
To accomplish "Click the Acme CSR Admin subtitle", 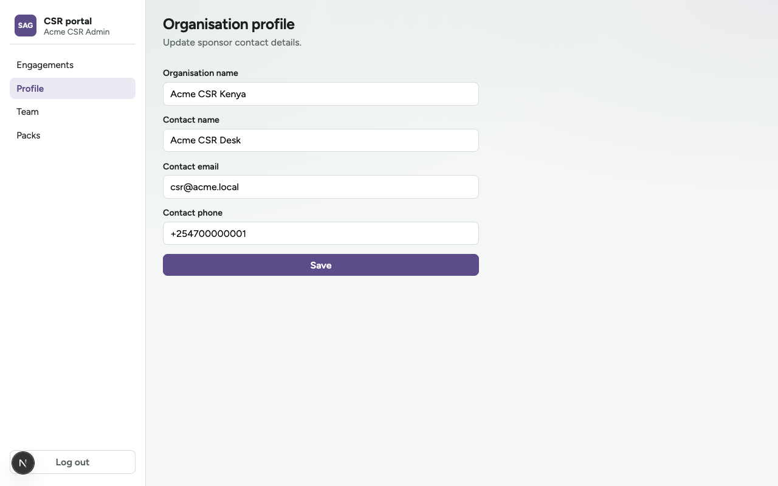I will pos(77,32).
